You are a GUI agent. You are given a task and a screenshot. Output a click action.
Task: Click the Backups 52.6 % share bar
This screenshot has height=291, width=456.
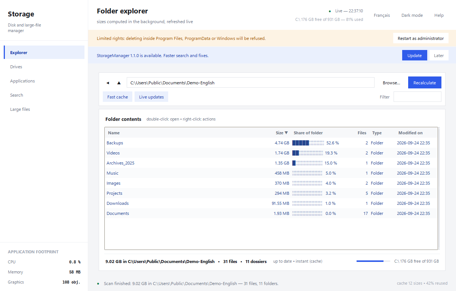[x=308, y=143]
